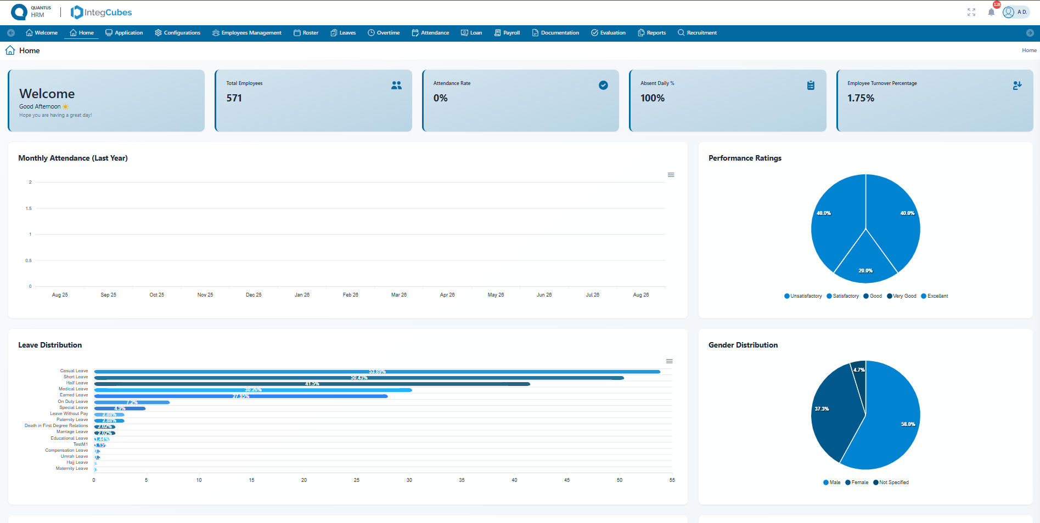Click the Maternity Leave axis label

point(72,469)
